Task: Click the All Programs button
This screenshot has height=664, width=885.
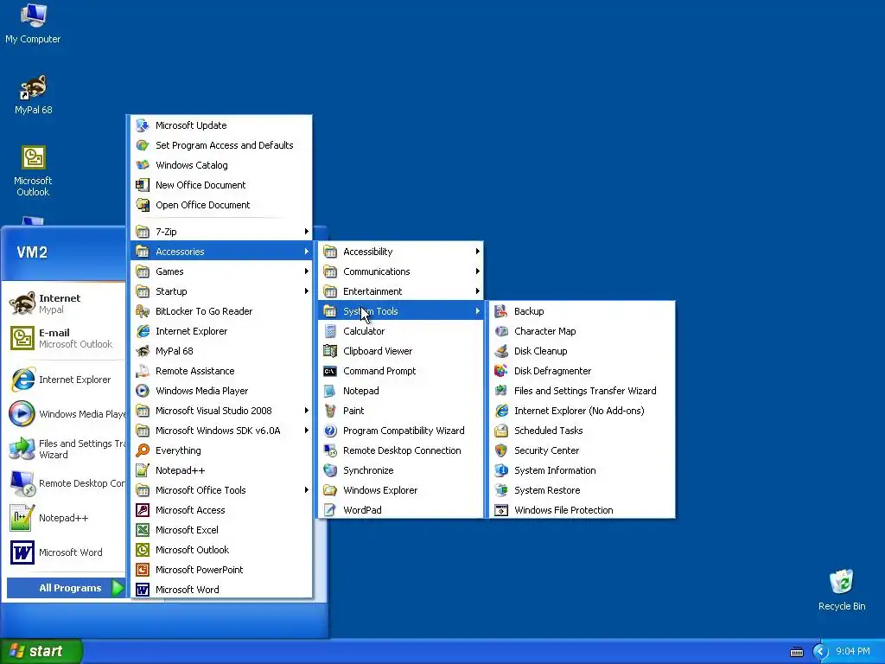Action: [66, 588]
